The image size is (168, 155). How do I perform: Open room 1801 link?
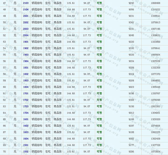[26, 67]
